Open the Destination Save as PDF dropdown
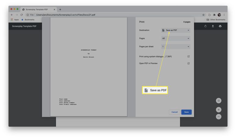 [176, 30]
